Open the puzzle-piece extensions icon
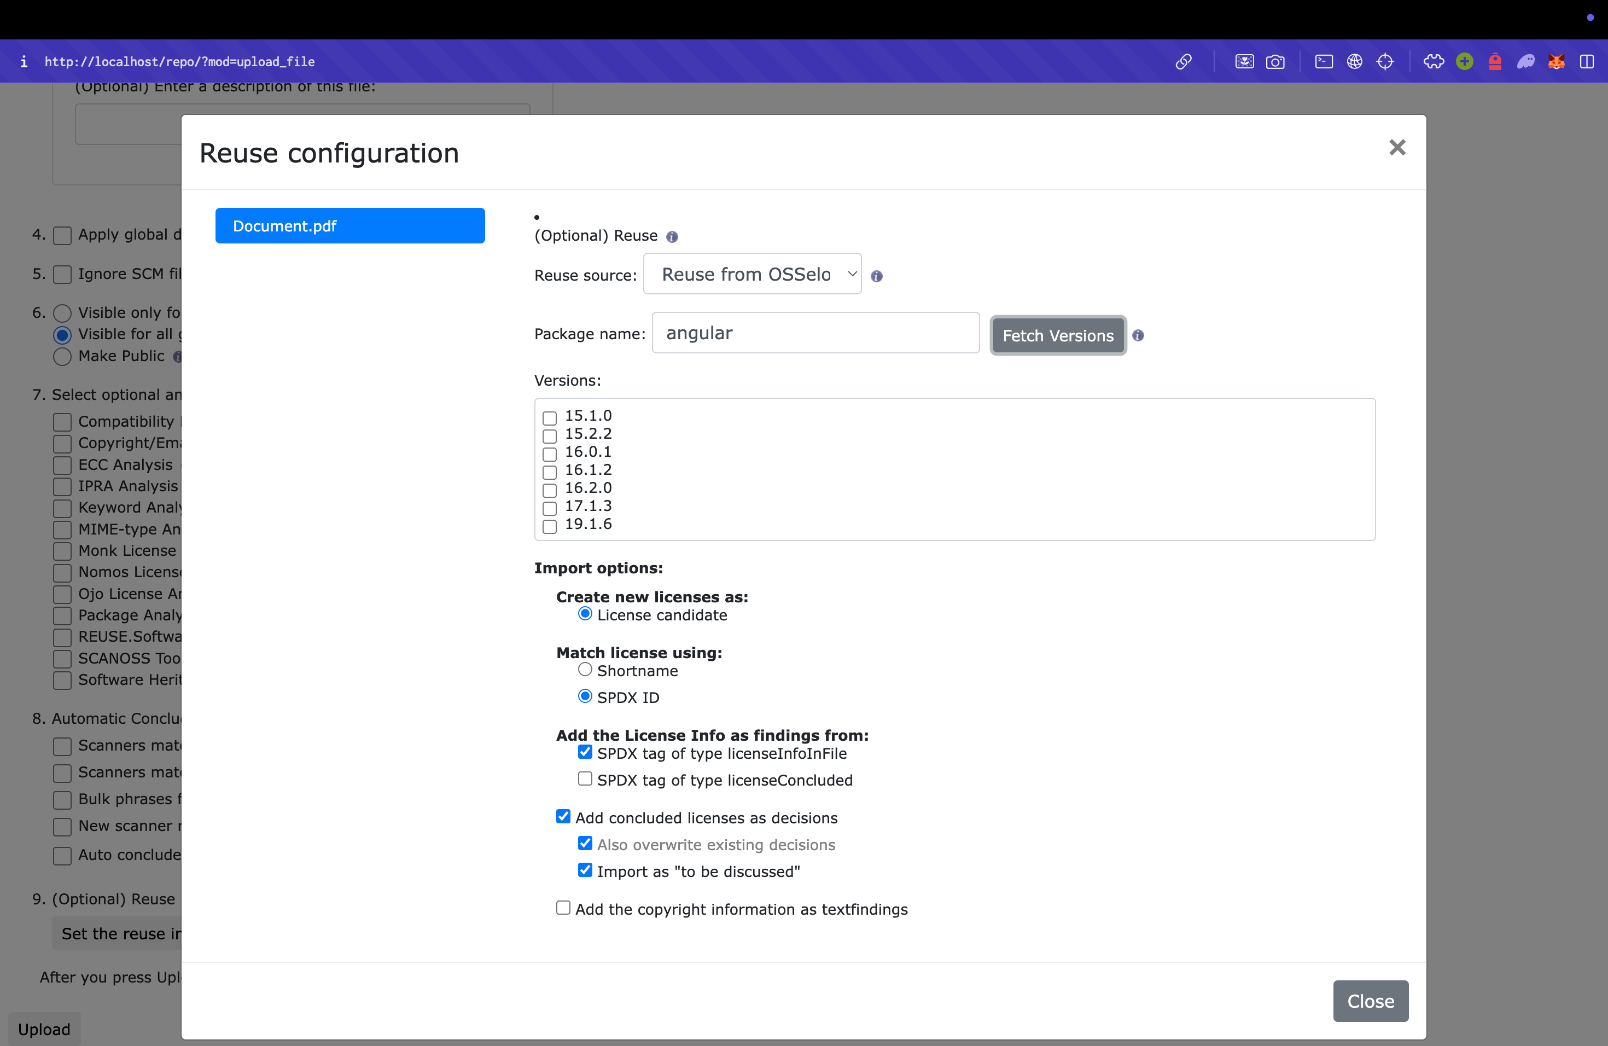1608x1046 pixels. coord(1434,61)
